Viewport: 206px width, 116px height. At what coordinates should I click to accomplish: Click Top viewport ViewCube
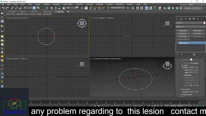tap(82, 23)
